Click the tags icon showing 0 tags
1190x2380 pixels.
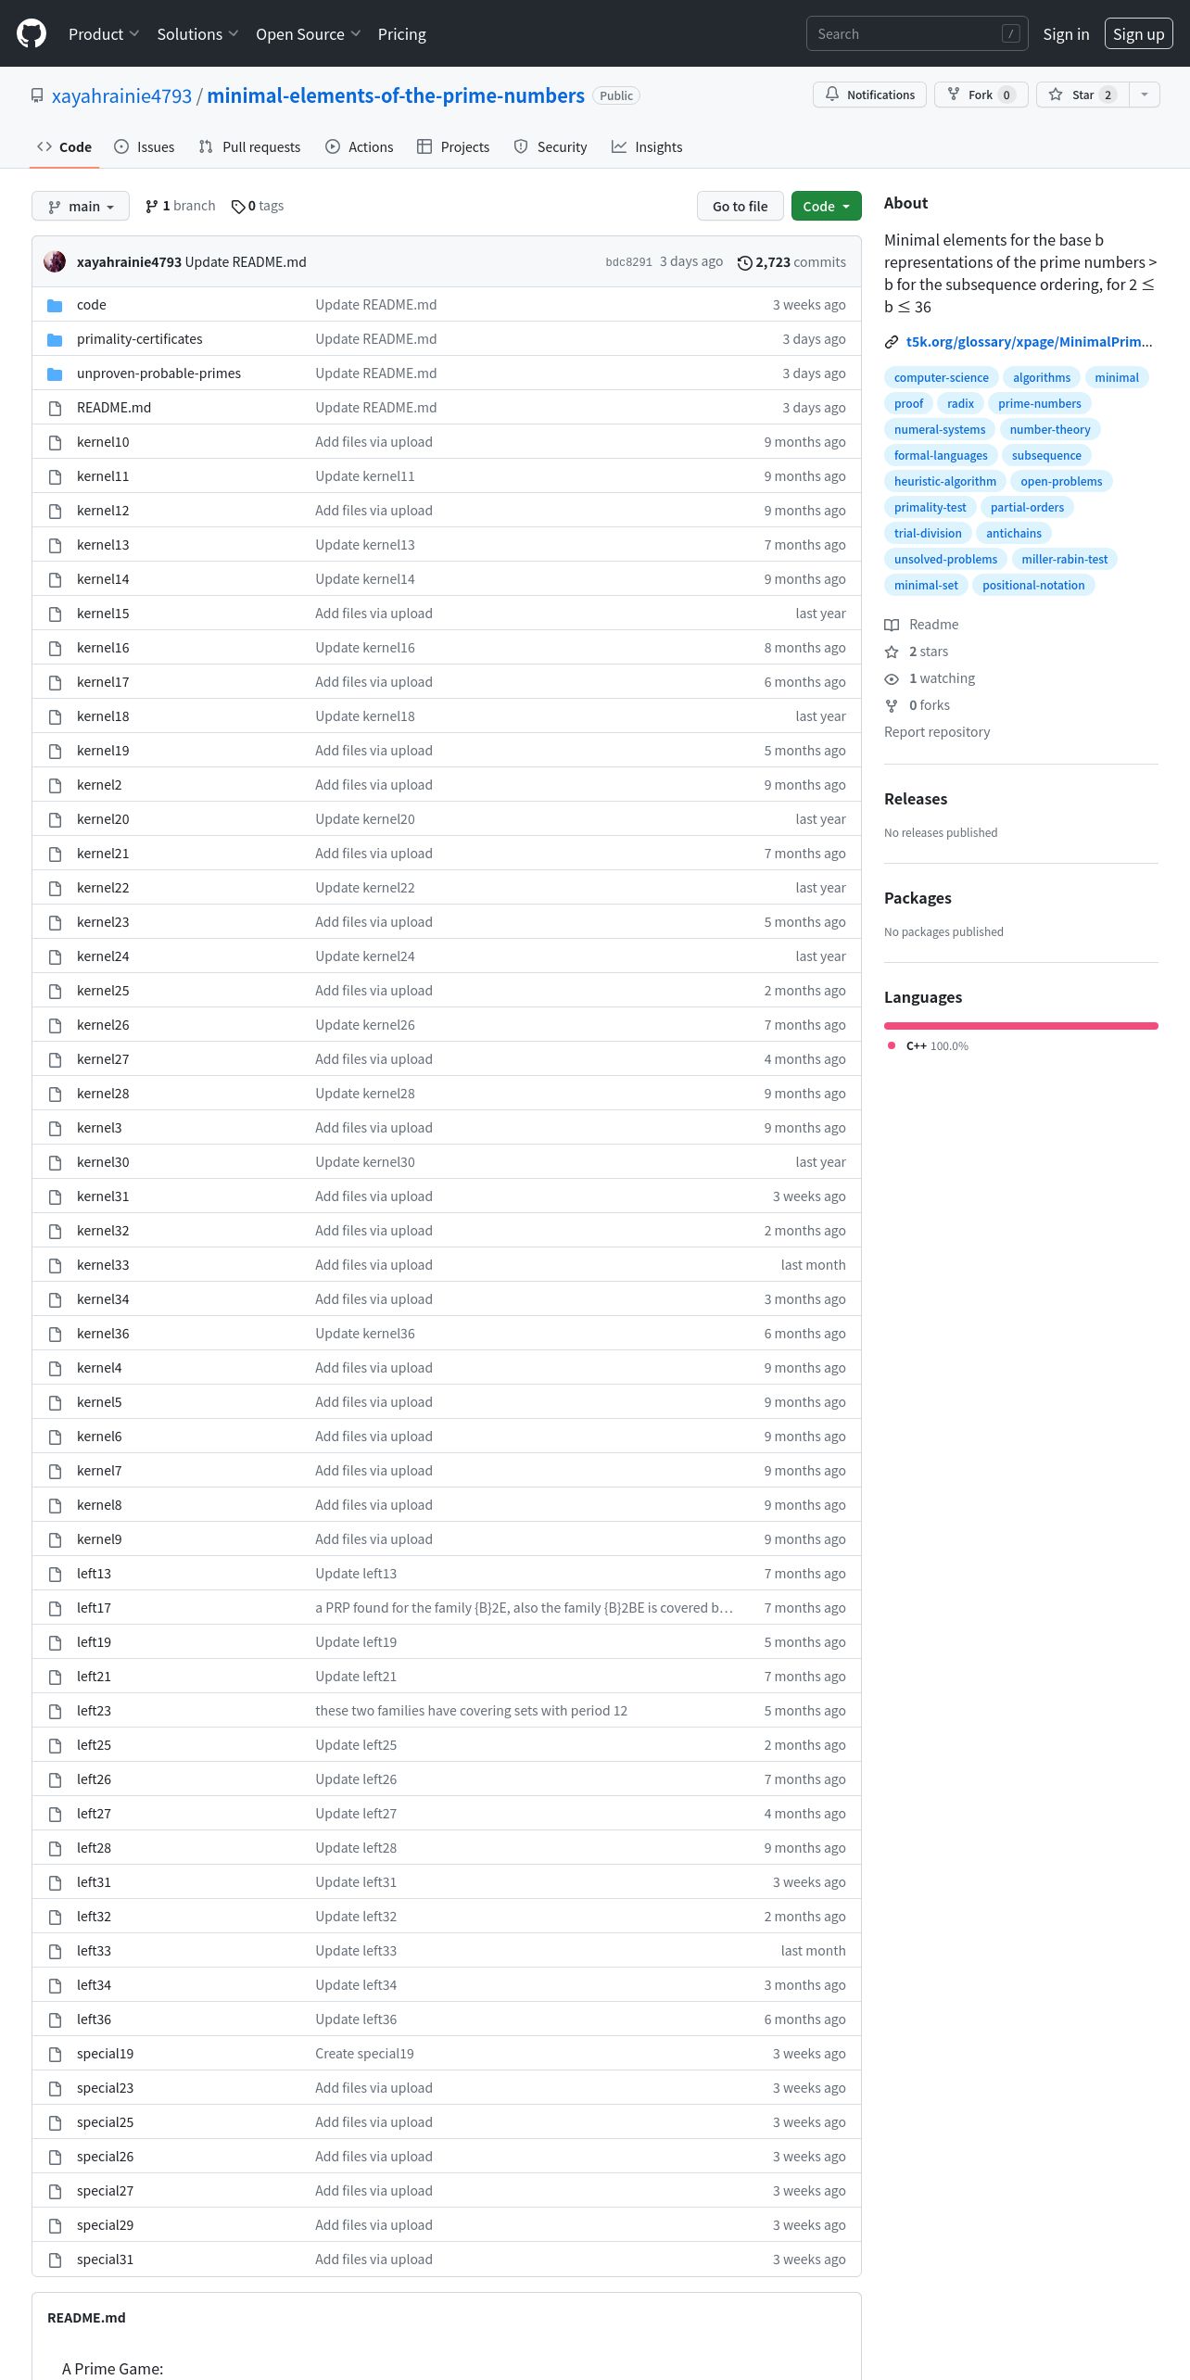pyautogui.click(x=238, y=206)
